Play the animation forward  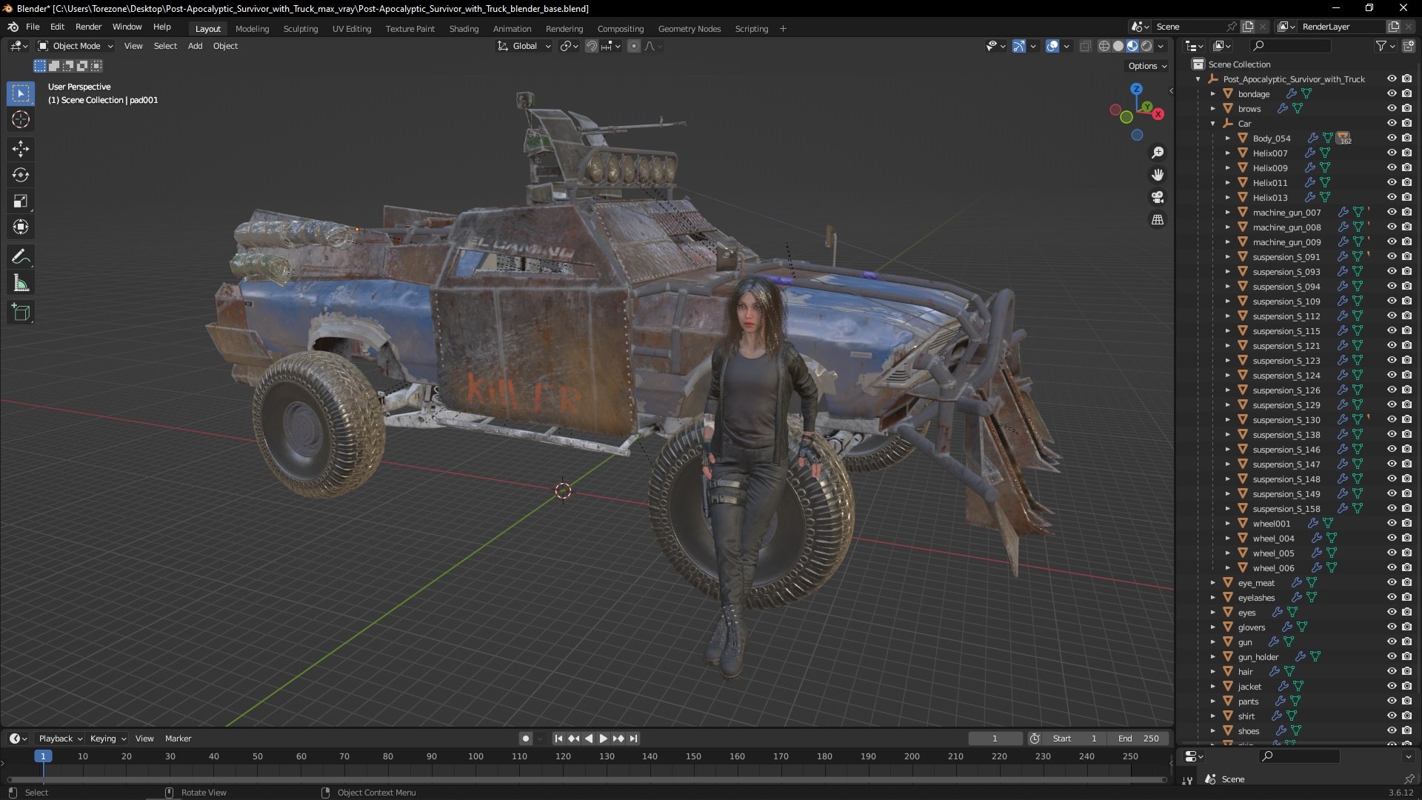pyautogui.click(x=603, y=739)
